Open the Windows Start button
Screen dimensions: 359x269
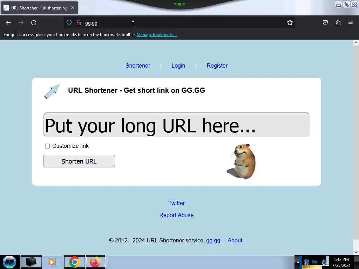(x=9, y=262)
